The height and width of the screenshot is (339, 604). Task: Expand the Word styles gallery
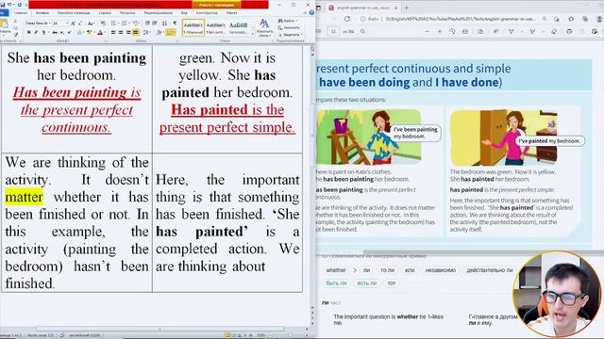click(253, 34)
